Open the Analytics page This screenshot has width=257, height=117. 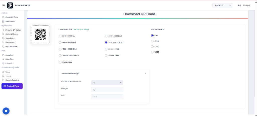pyautogui.click(x=9, y=55)
